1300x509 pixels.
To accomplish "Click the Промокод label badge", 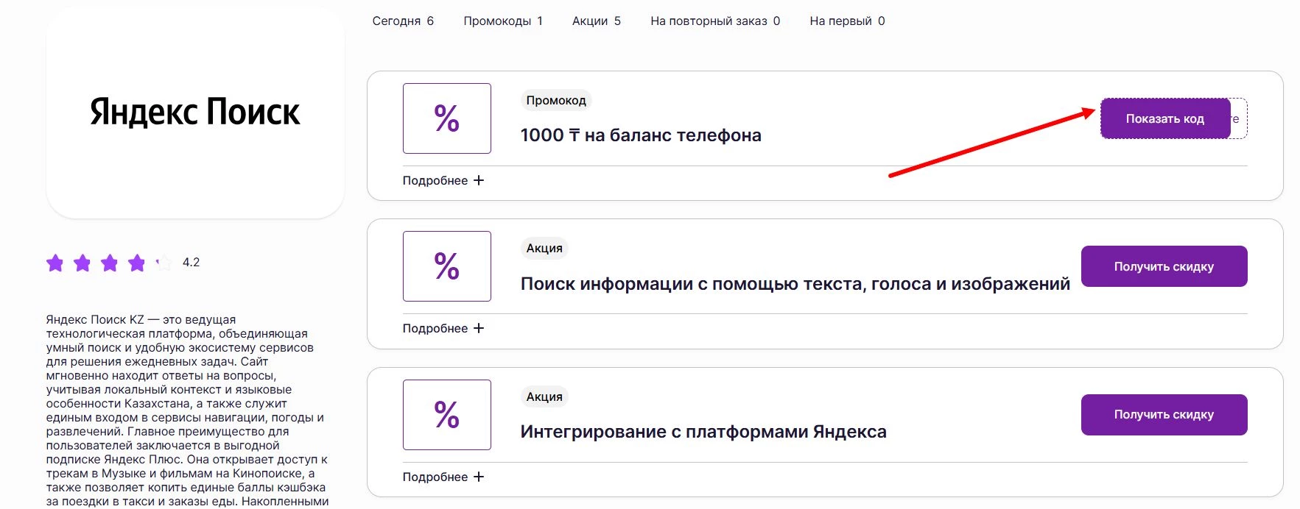I will pos(556,101).
